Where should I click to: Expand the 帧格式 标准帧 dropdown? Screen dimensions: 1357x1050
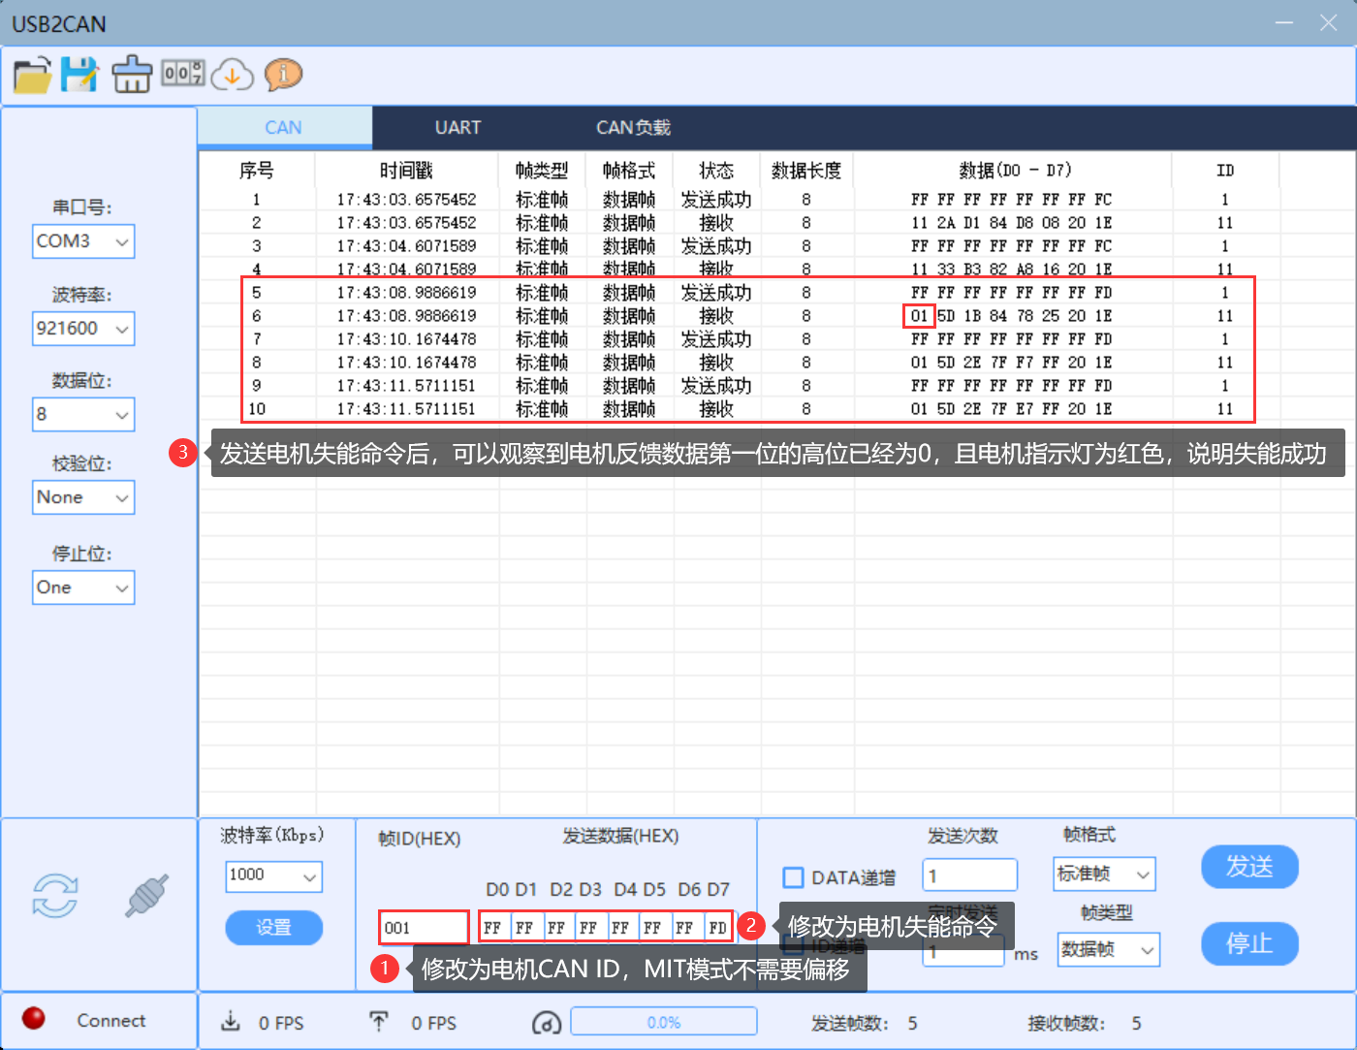coord(1104,875)
